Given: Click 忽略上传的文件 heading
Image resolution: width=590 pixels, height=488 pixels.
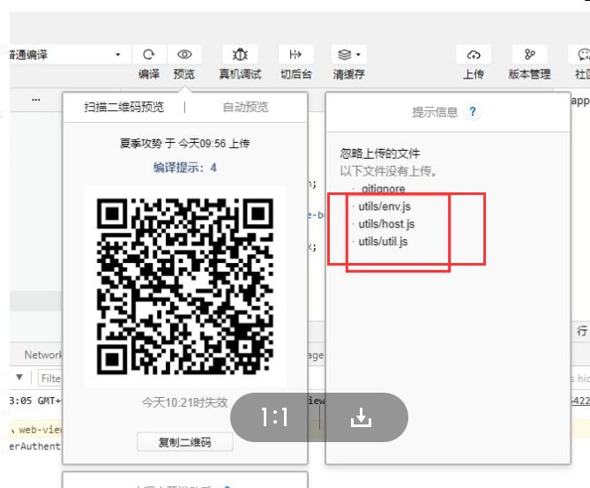Looking at the screenshot, I should tap(380, 154).
